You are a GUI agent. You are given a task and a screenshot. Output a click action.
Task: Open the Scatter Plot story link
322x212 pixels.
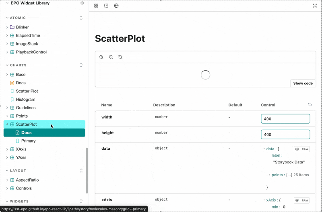click(27, 91)
